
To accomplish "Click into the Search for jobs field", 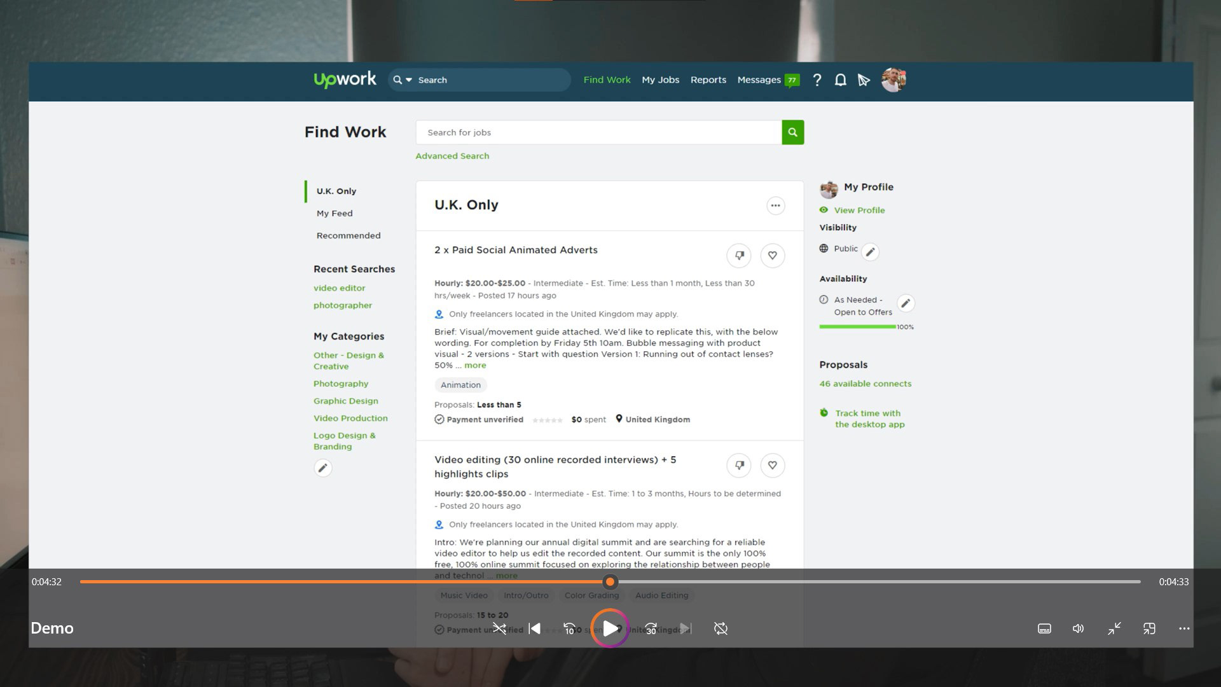I will click(598, 132).
